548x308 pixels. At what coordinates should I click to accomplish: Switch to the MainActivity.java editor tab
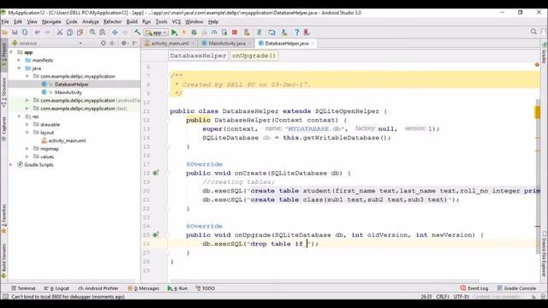click(x=227, y=44)
